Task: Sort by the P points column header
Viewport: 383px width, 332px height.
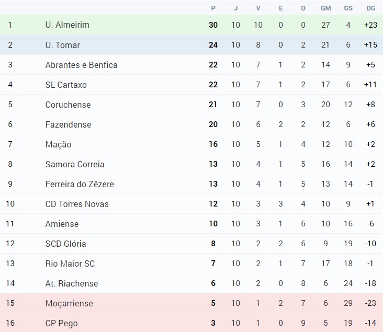Action: click(213, 8)
